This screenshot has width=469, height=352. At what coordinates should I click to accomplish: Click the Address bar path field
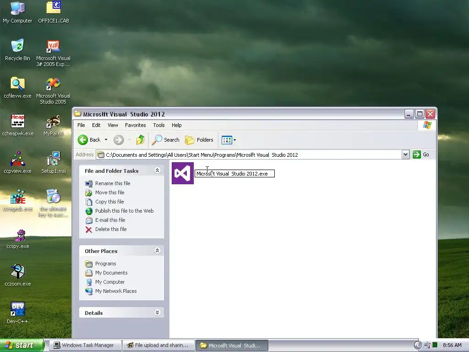[249, 155]
